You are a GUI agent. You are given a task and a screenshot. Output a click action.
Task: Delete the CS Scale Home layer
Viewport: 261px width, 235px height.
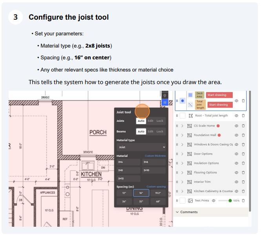[243, 126]
